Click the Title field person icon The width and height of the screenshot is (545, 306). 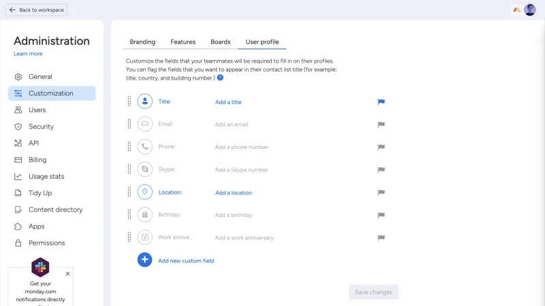(x=145, y=101)
